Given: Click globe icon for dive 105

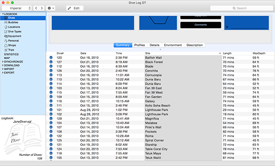Looking at the screenshot, I should [51, 158].
